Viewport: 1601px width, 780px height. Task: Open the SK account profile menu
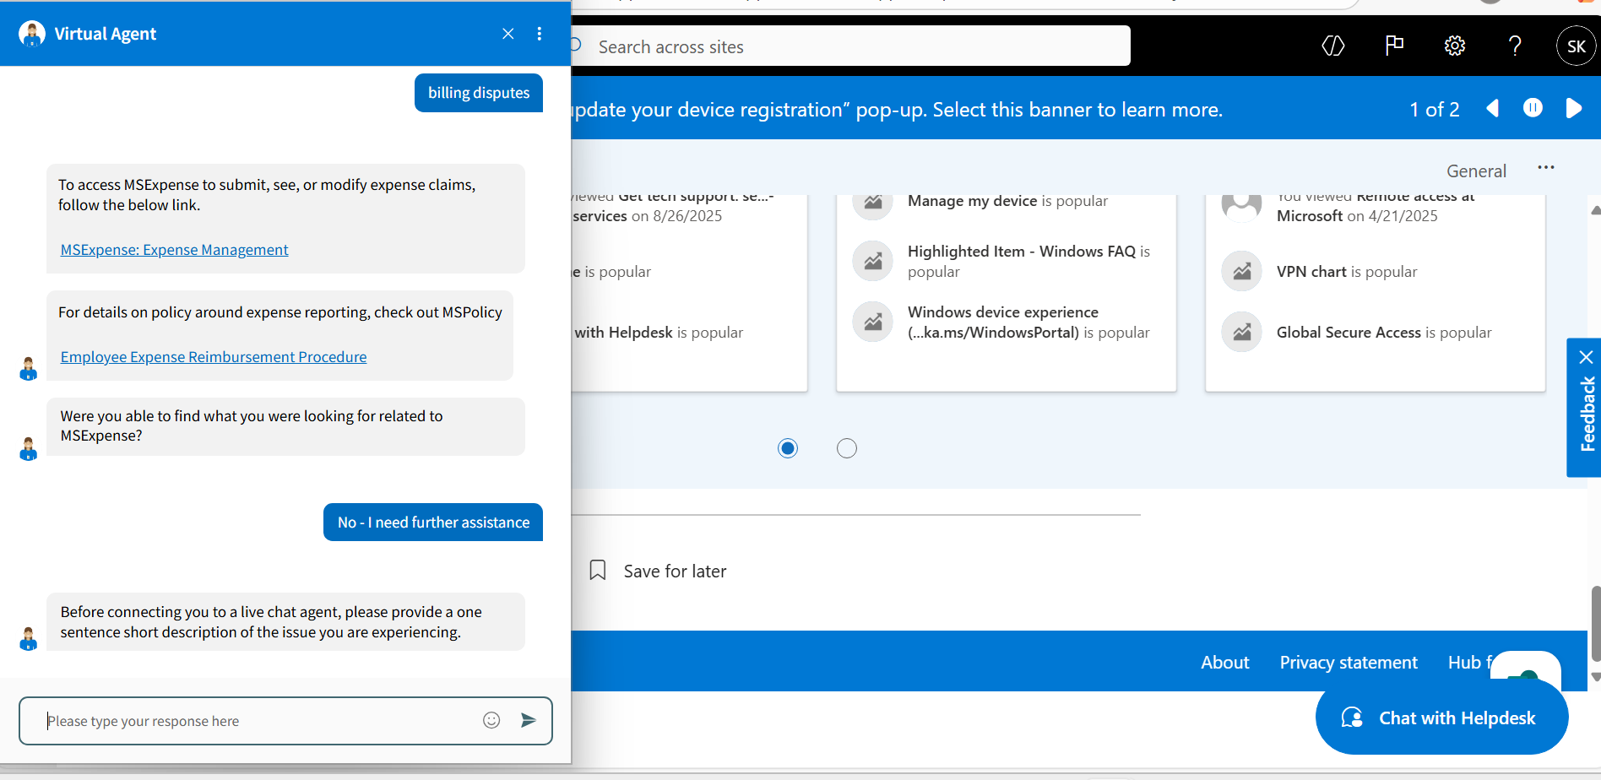(x=1577, y=46)
